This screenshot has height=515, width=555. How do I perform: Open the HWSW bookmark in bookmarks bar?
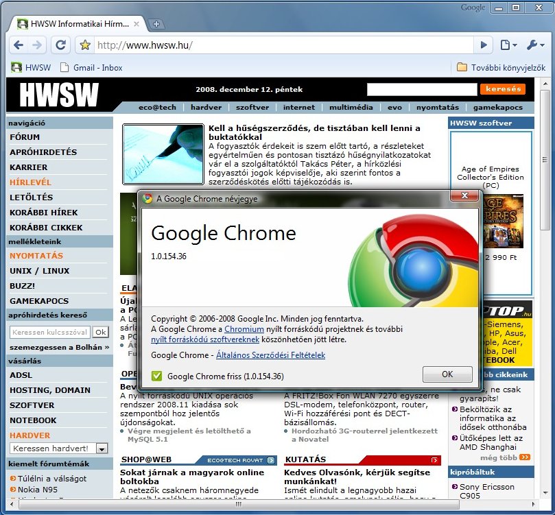31,67
